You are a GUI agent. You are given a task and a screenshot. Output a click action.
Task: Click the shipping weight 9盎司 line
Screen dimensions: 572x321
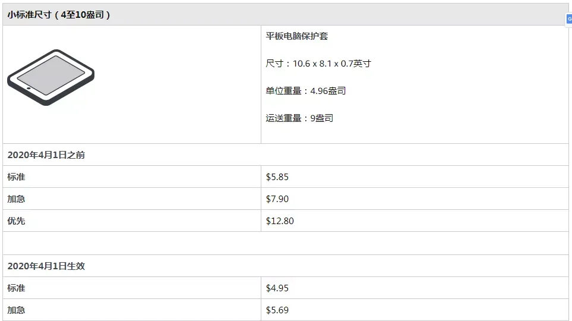299,118
